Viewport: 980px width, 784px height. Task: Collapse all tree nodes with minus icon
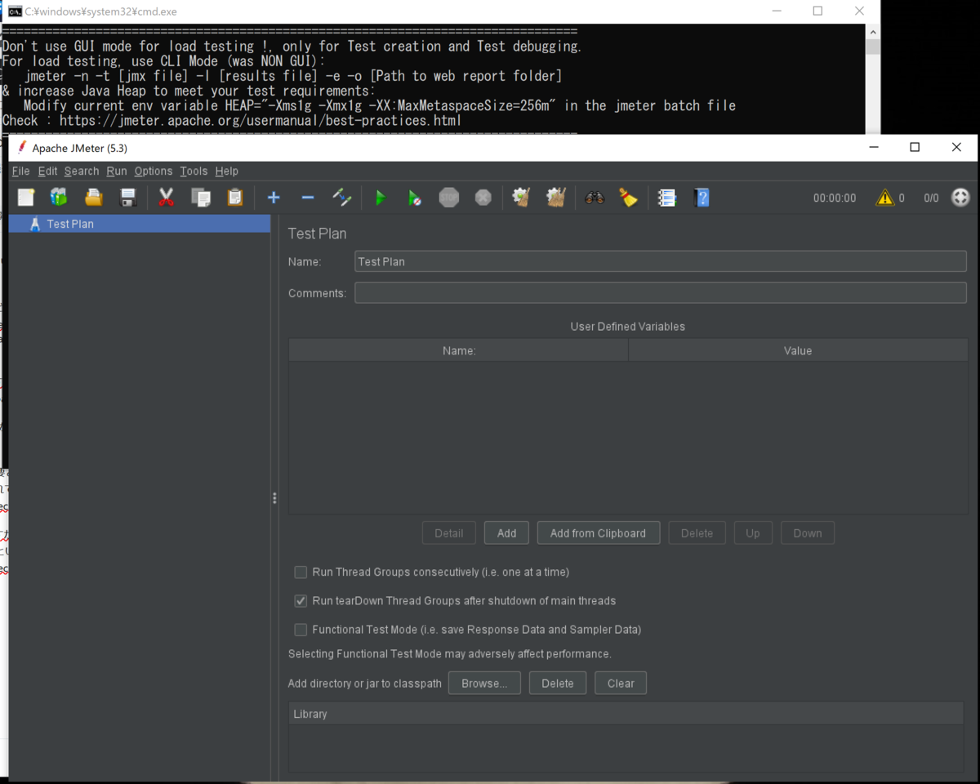pos(308,198)
